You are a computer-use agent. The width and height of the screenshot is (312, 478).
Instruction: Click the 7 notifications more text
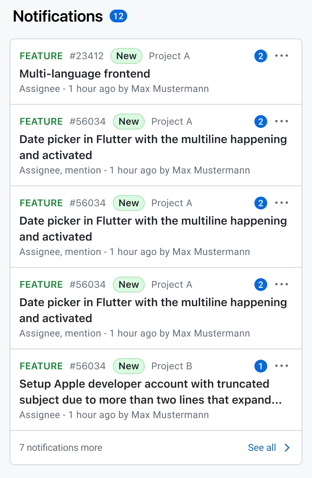pyautogui.click(x=61, y=448)
